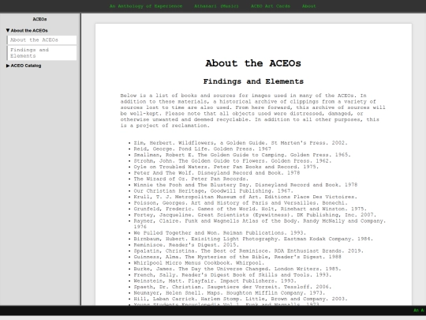Click the 'Reid, George. Pond Life' entry

point(202,149)
